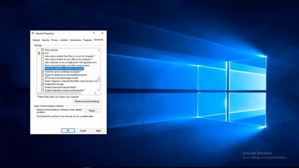Click the 'Security' category heading in list
This screenshot has width=299, height=168.
[45, 53]
